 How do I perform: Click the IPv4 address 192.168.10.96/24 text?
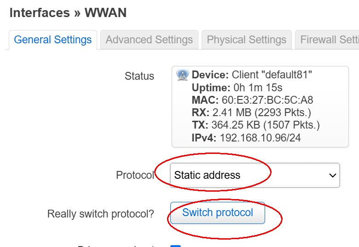point(261,138)
